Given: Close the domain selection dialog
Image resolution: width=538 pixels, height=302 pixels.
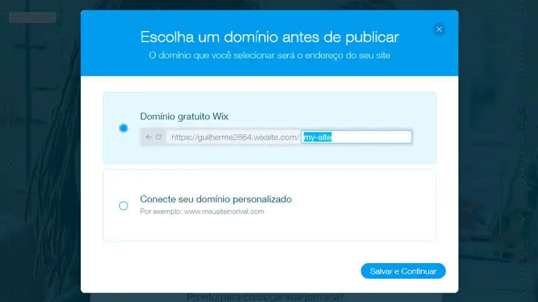Looking at the screenshot, I should point(439,30).
